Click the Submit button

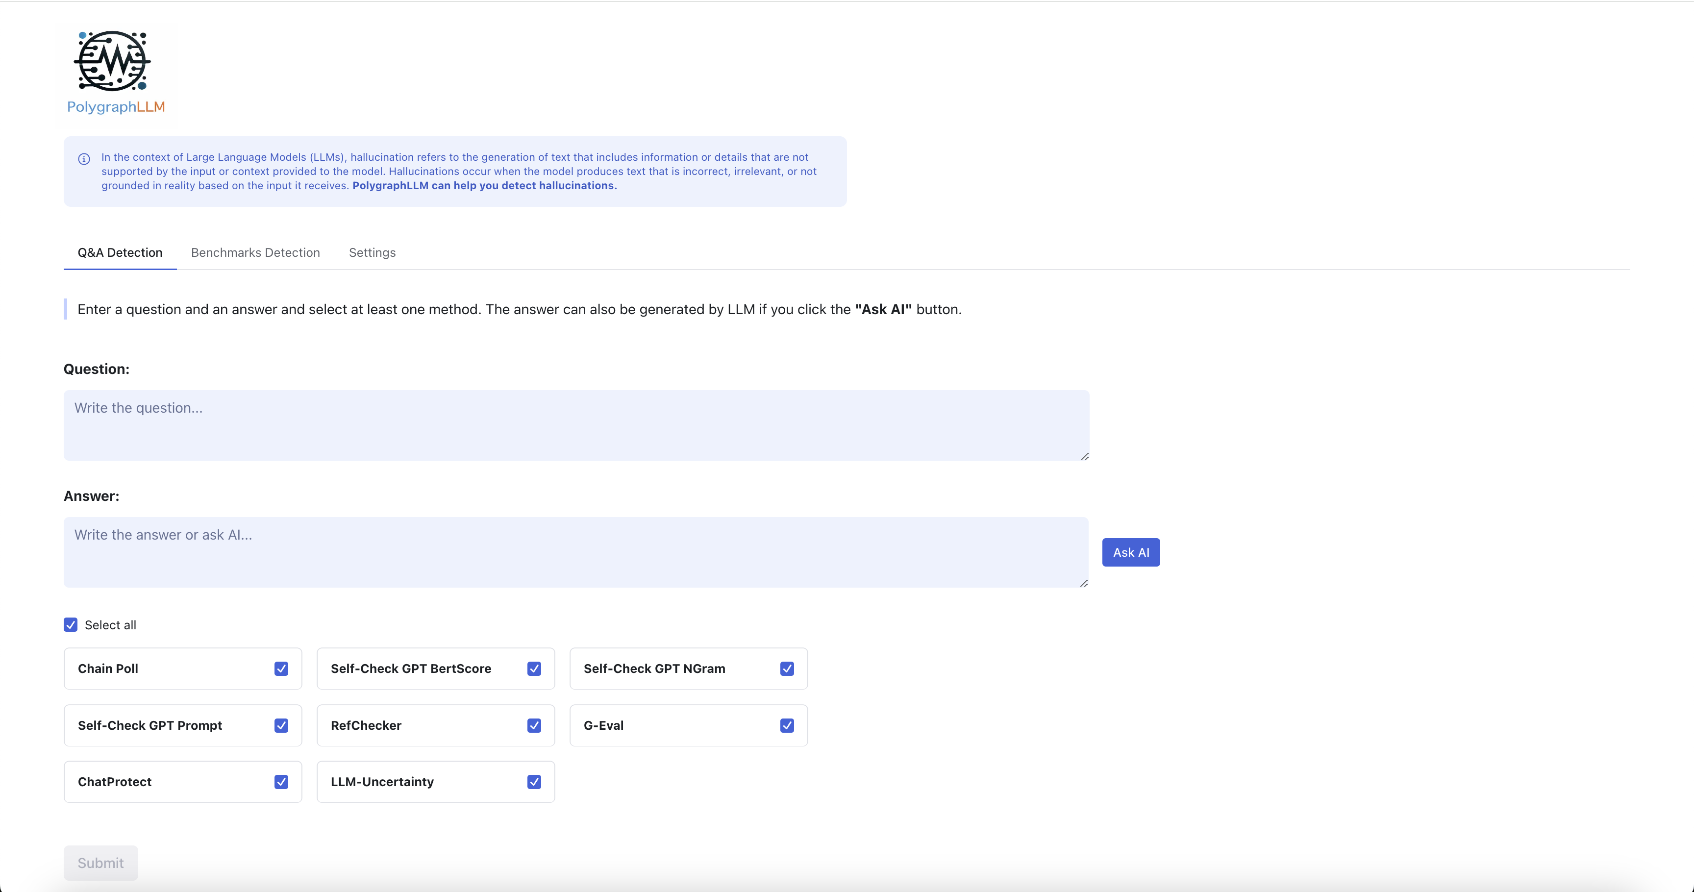click(100, 863)
